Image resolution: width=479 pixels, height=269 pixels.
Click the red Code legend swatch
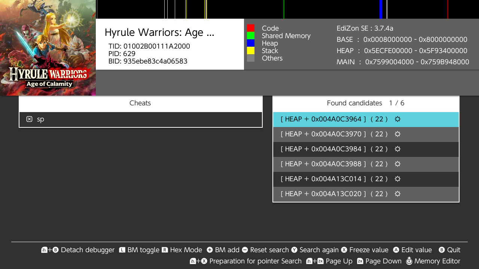(x=251, y=28)
